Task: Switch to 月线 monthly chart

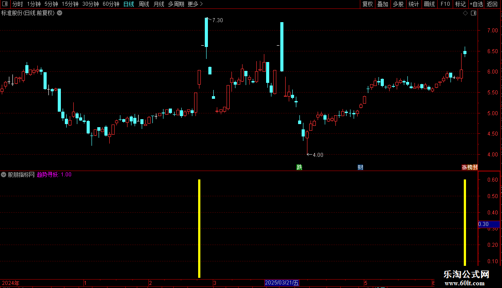Action: tap(159, 4)
